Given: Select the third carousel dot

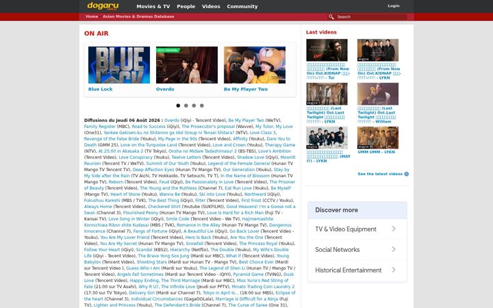Looking at the screenshot, I should tap(194, 105).
